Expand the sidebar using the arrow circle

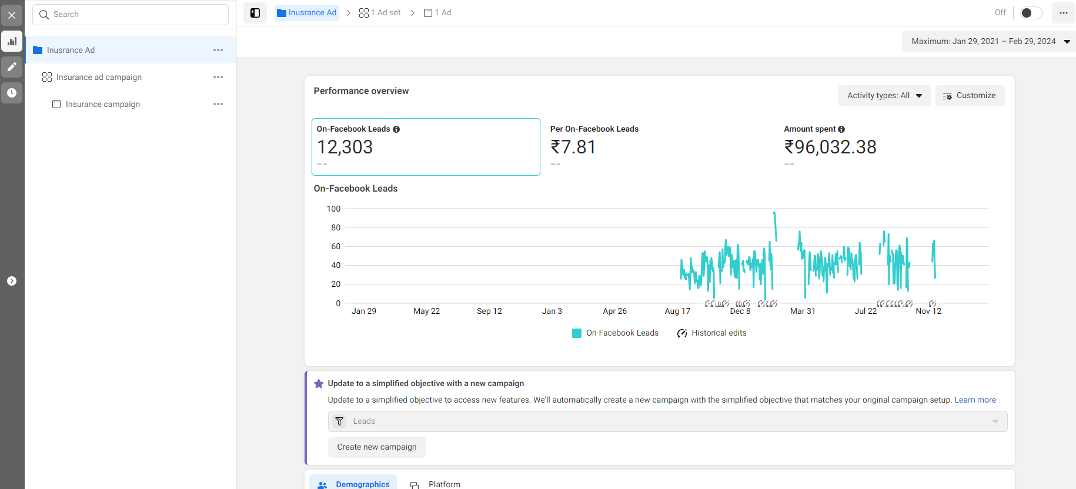click(12, 281)
